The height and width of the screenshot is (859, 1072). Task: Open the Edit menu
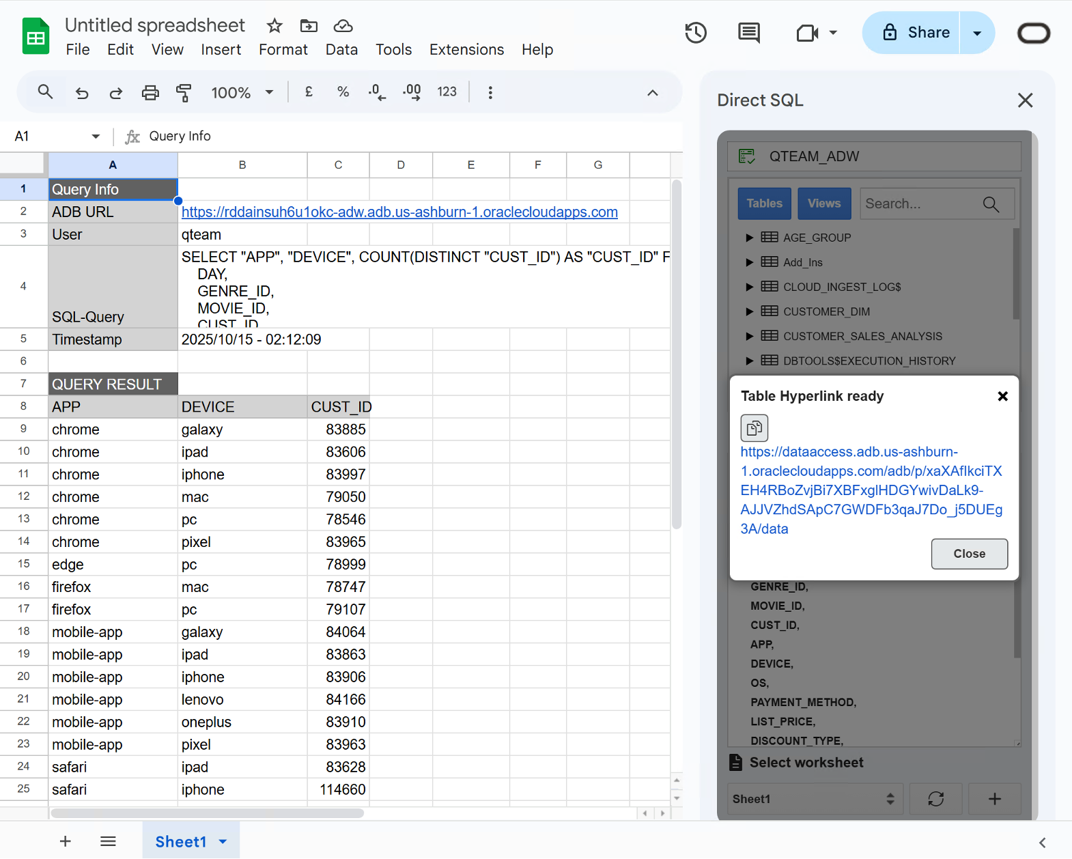(x=120, y=49)
